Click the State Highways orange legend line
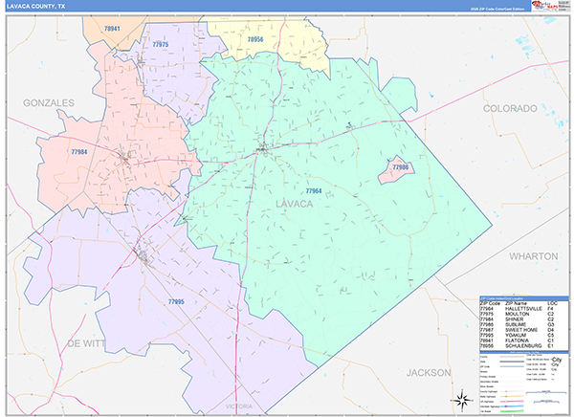 click(512, 397)
